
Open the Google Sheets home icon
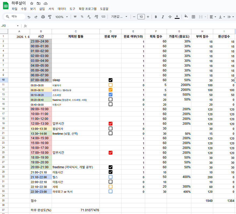(x=6, y=6)
